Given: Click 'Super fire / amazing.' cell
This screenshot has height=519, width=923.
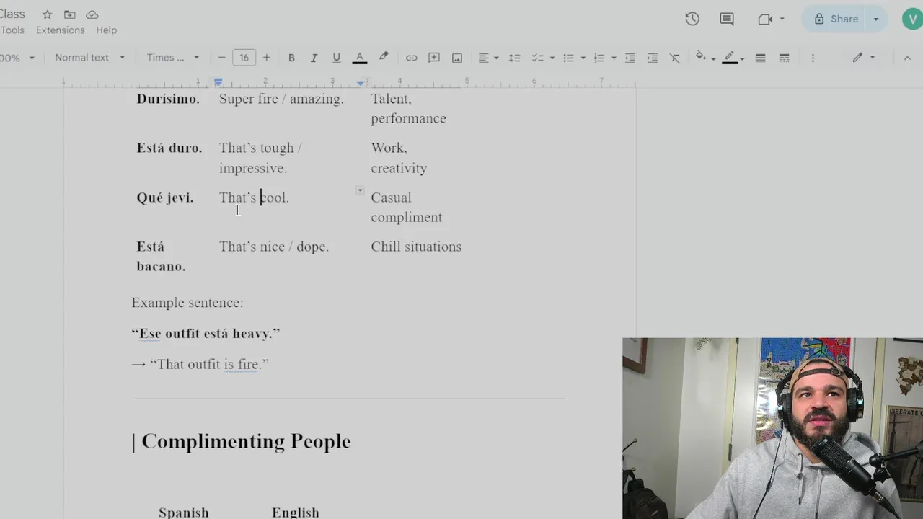Looking at the screenshot, I should click(x=281, y=99).
